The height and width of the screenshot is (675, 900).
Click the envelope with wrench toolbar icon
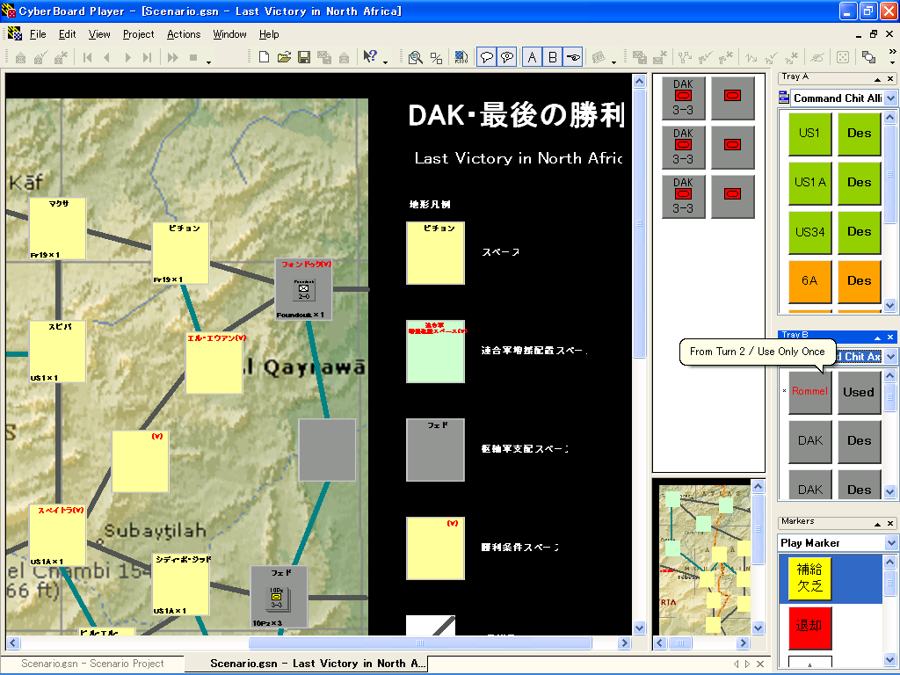point(61,57)
